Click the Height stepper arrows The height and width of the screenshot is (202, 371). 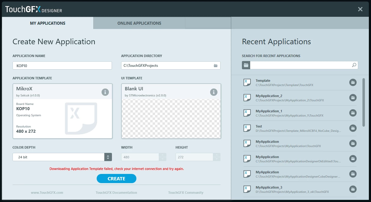click(x=217, y=157)
